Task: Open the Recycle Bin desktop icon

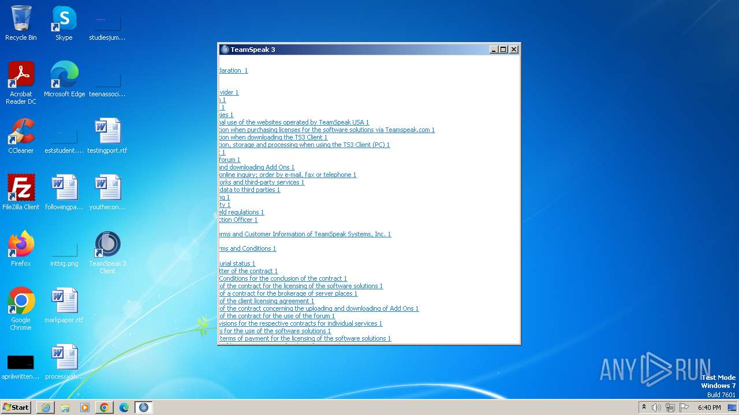Action: (21, 23)
